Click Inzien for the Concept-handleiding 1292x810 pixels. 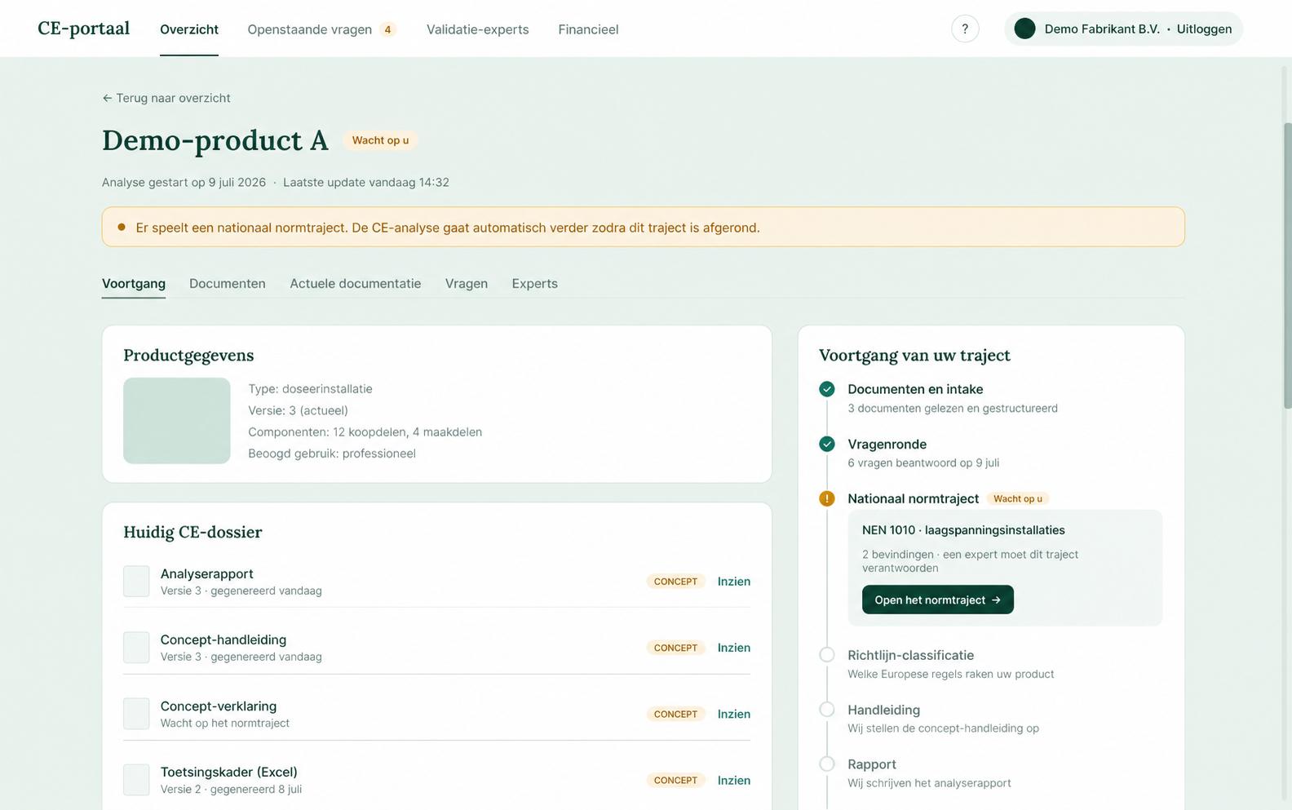tap(734, 648)
